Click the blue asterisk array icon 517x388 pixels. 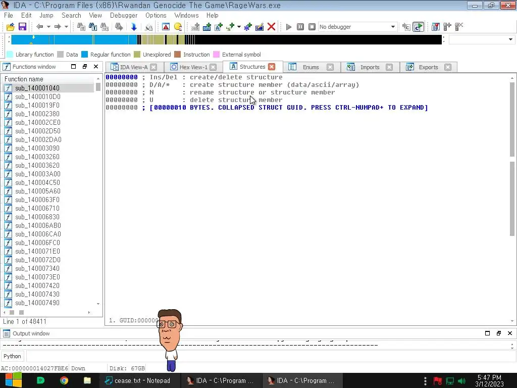[x=247, y=27]
